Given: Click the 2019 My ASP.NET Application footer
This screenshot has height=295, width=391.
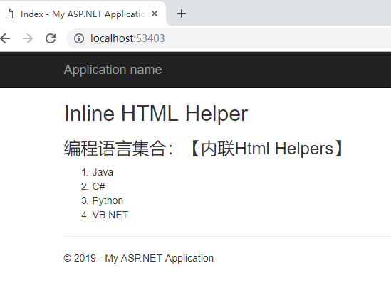Looking at the screenshot, I should 139,258.
